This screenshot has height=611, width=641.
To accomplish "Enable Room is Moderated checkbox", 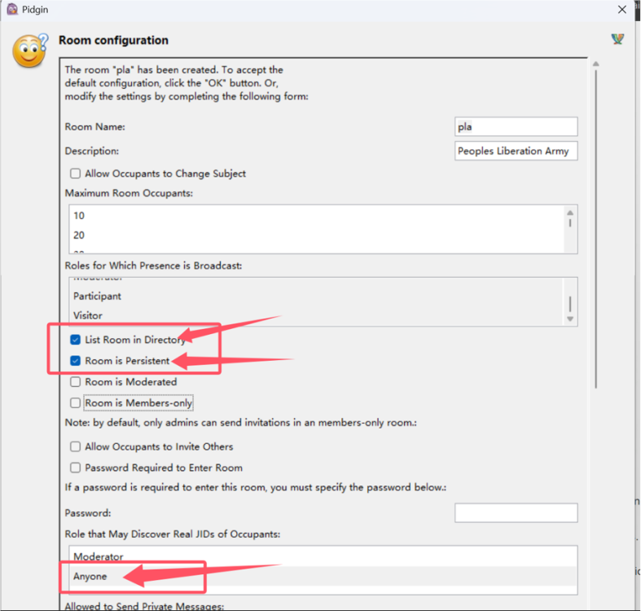I will click(76, 381).
